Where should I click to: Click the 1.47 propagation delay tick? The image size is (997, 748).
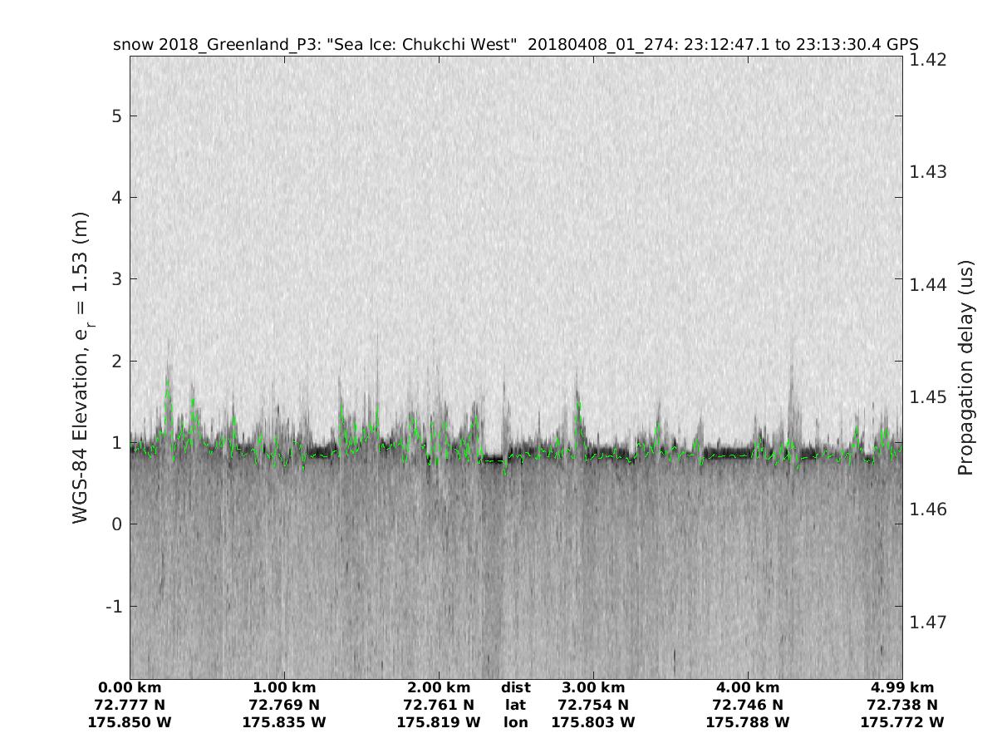929,622
